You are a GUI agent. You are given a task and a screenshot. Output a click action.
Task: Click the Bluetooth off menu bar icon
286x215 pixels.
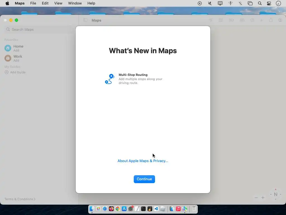(240, 3)
